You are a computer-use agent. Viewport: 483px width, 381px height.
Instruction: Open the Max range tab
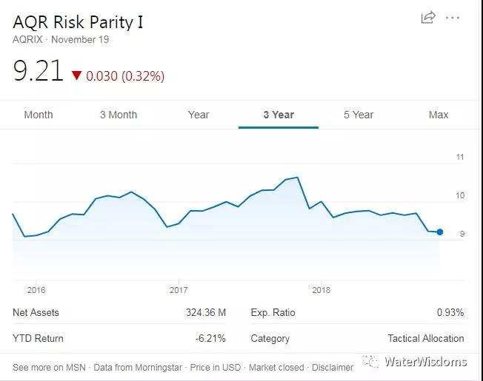[439, 115]
